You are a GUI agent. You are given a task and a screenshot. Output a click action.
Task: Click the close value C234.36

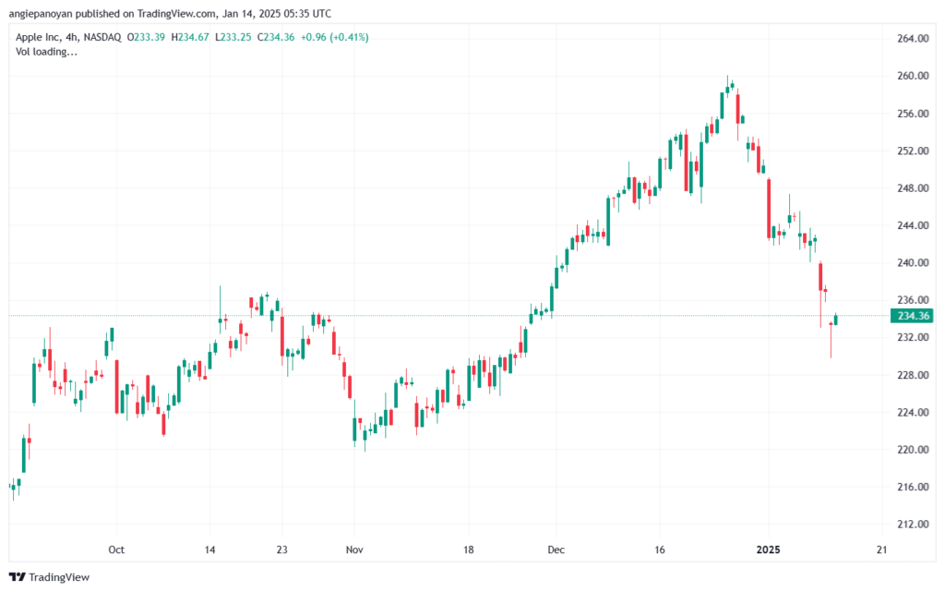tap(276, 37)
